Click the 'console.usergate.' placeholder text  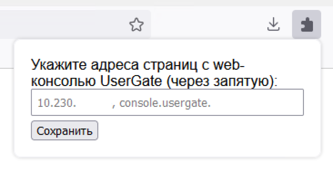pos(165,103)
